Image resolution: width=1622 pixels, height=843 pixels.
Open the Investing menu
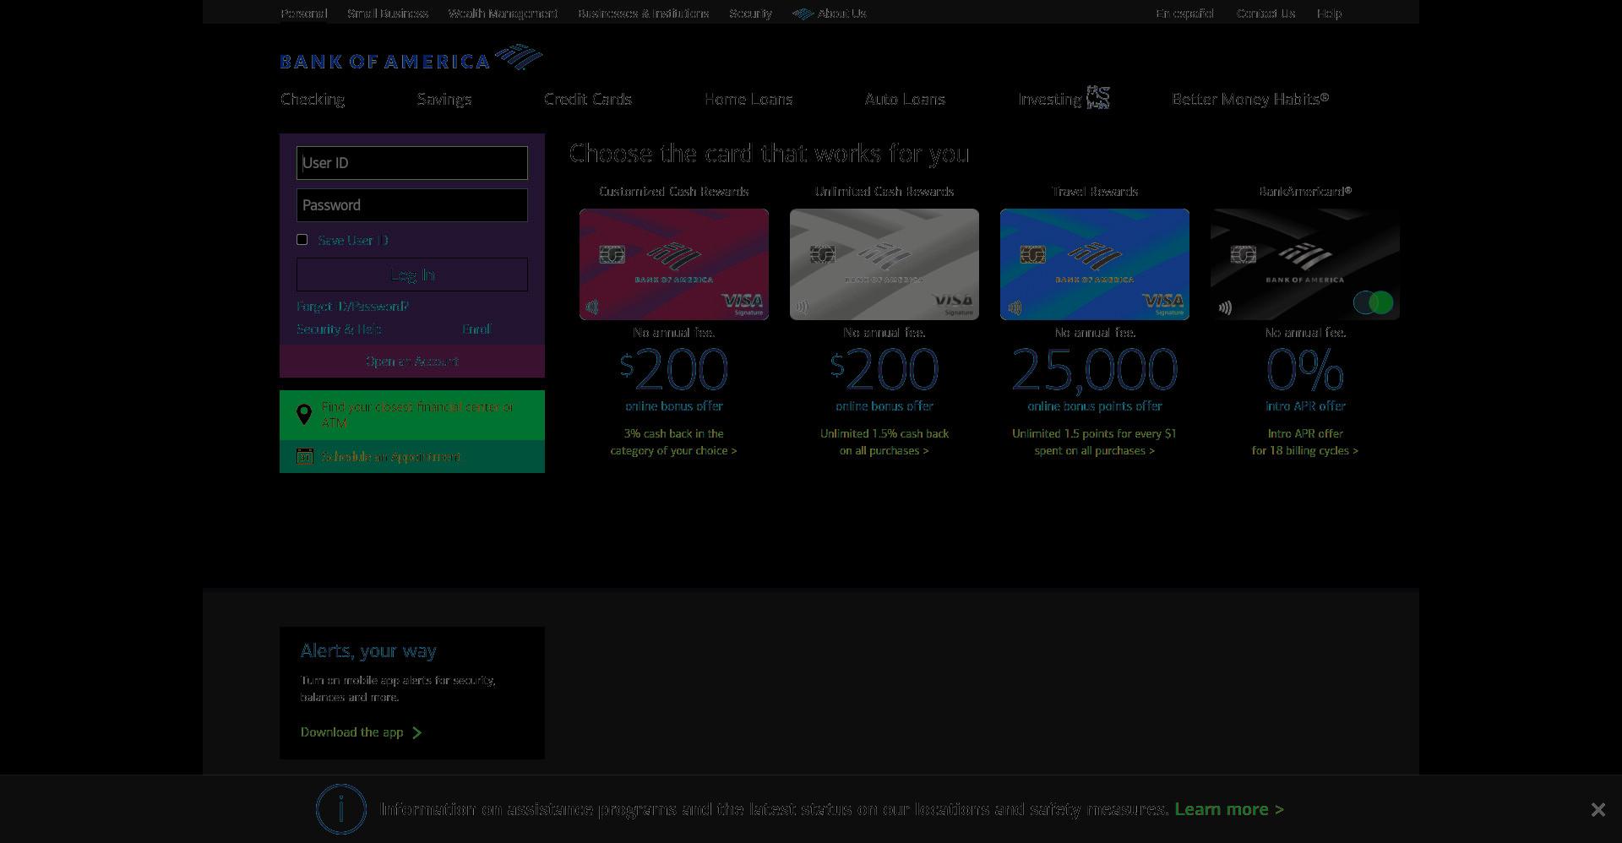coord(1049,99)
